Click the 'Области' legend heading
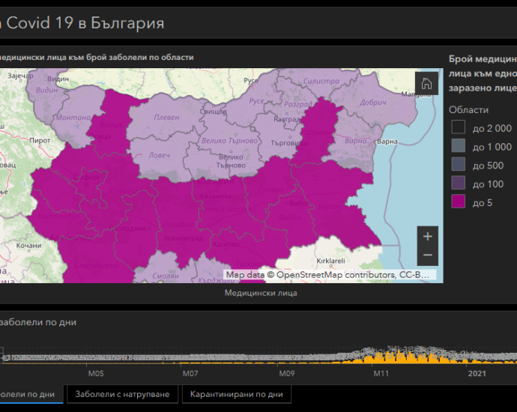The image size is (517, 412). 468,110
